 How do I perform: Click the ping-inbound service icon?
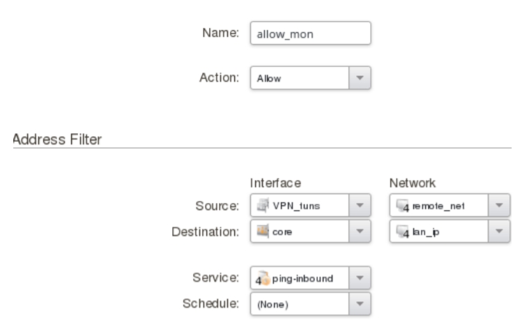click(x=260, y=279)
